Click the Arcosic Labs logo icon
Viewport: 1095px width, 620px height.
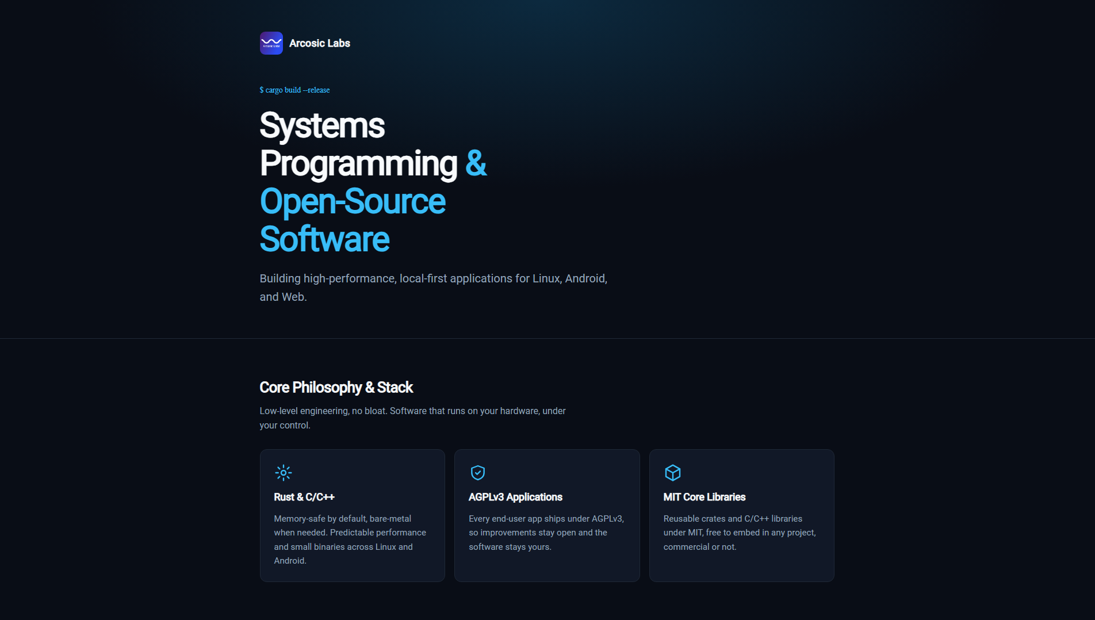click(x=271, y=43)
